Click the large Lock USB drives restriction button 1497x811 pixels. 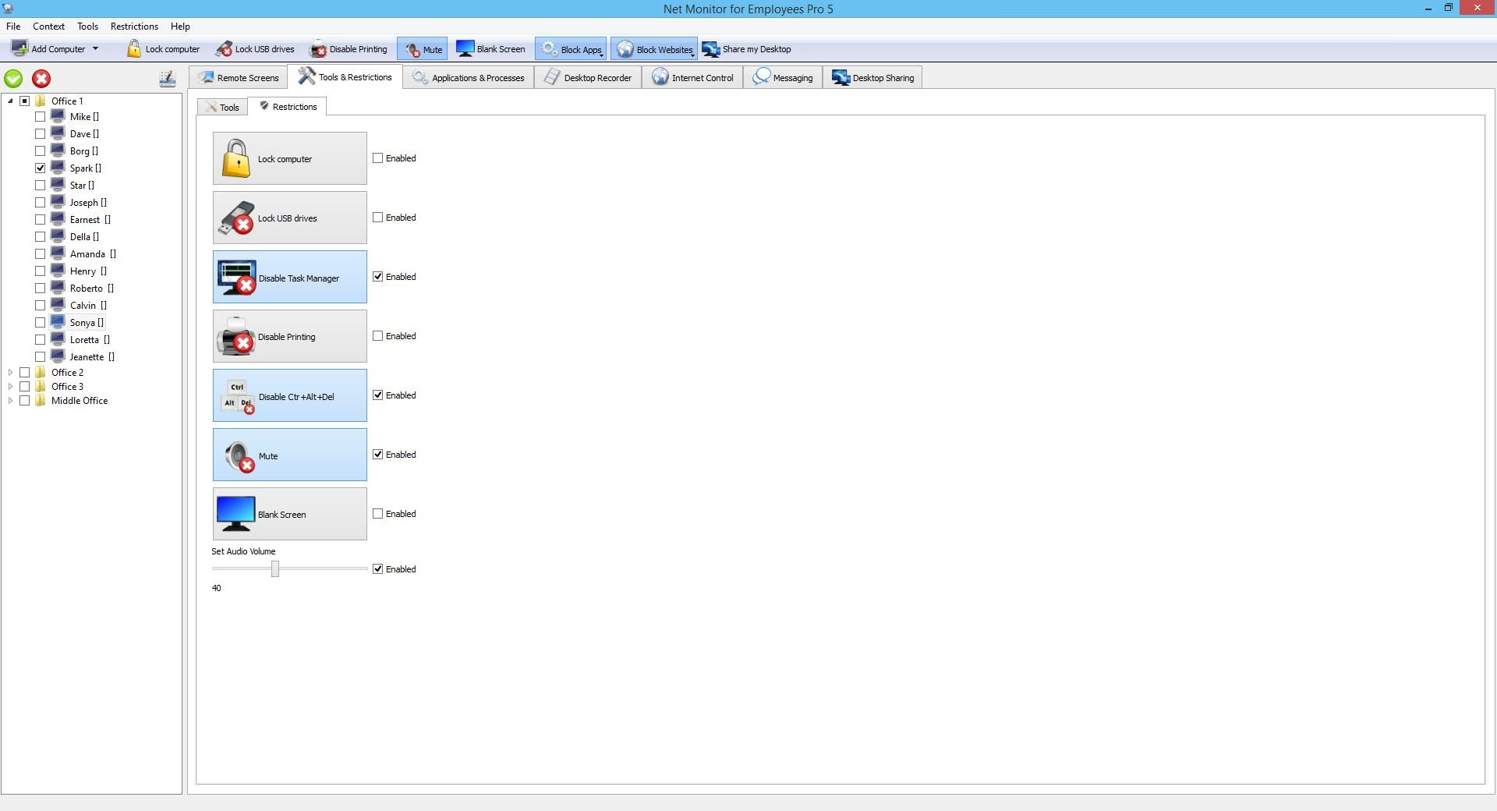[x=289, y=218]
